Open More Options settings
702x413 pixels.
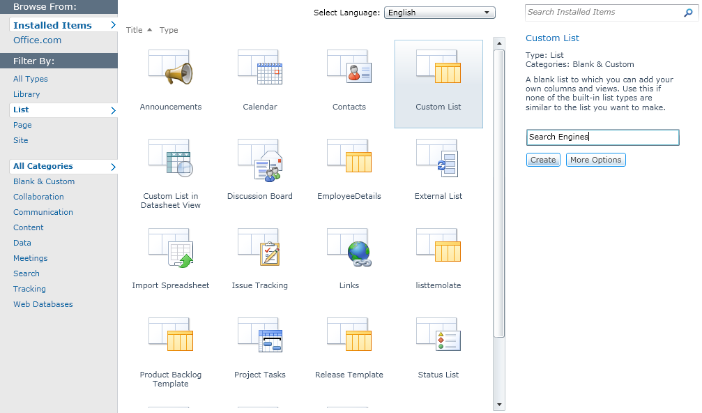pos(595,160)
